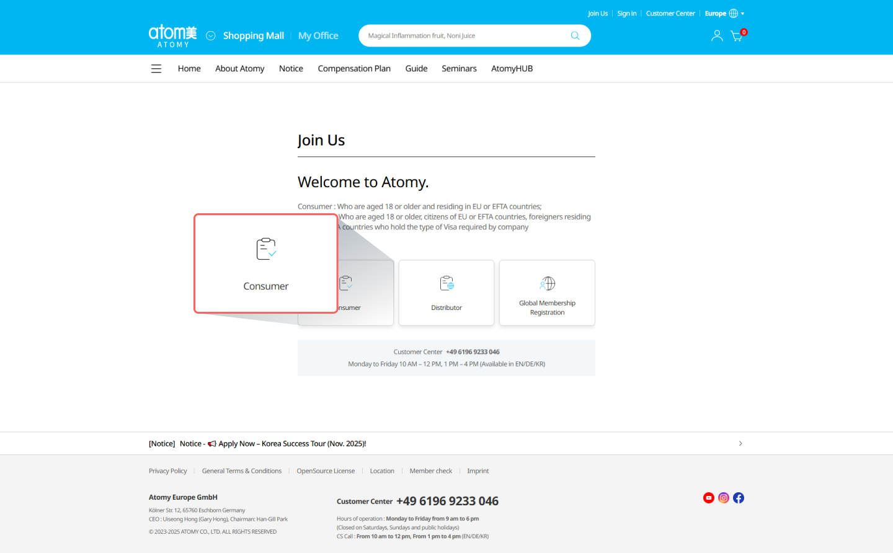Click the notice bar right chevron
This screenshot has width=893, height=553.
[x=740, y=443]
